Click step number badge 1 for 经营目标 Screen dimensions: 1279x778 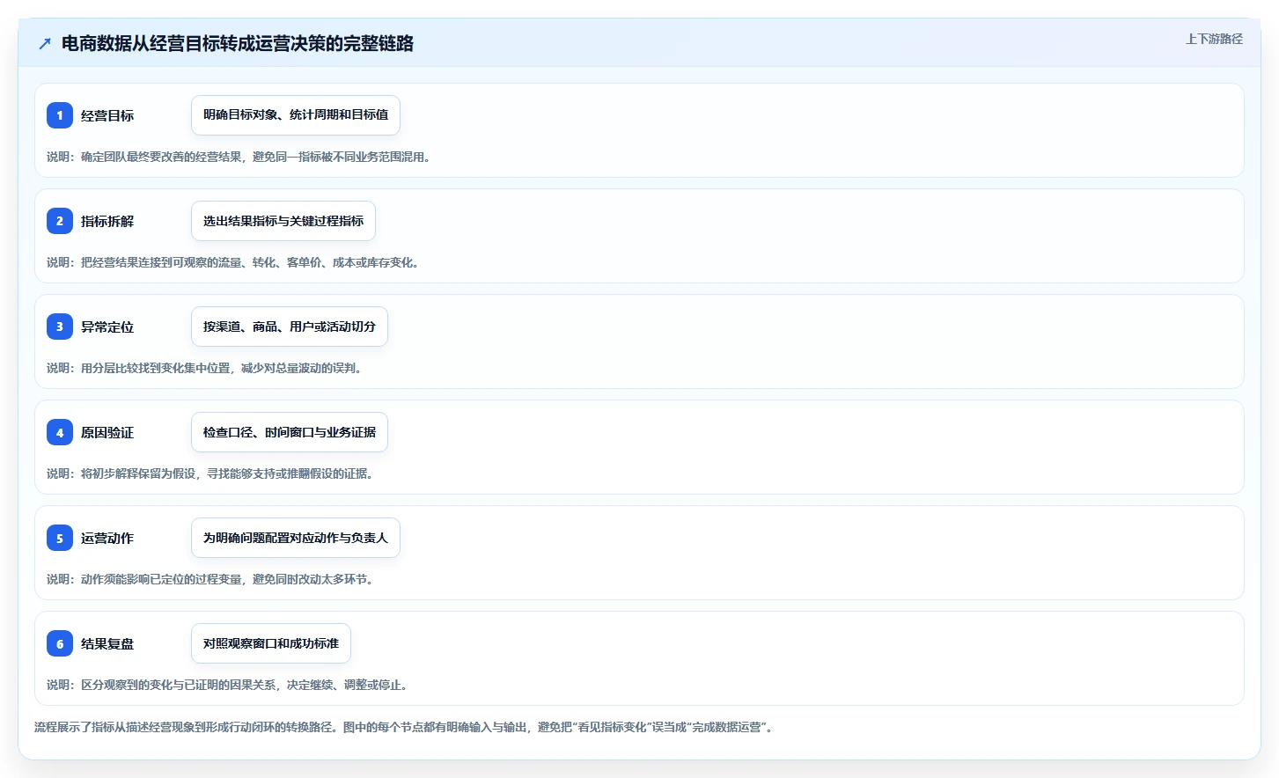(x=60, y=115)
